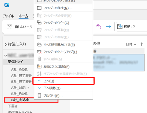Viewport: 147px width, 113px height.
Task: Click the folder icon for フォルダーの作成
Action: pos(39,8)
